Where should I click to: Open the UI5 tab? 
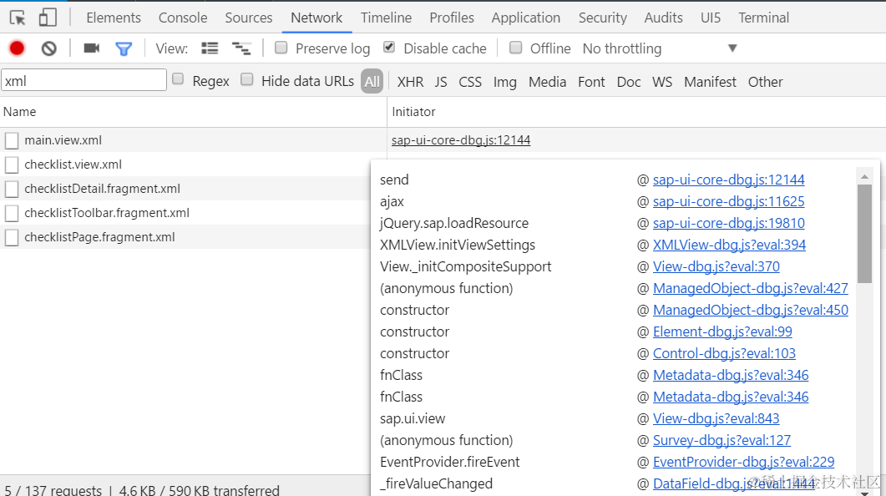[711, 18]
